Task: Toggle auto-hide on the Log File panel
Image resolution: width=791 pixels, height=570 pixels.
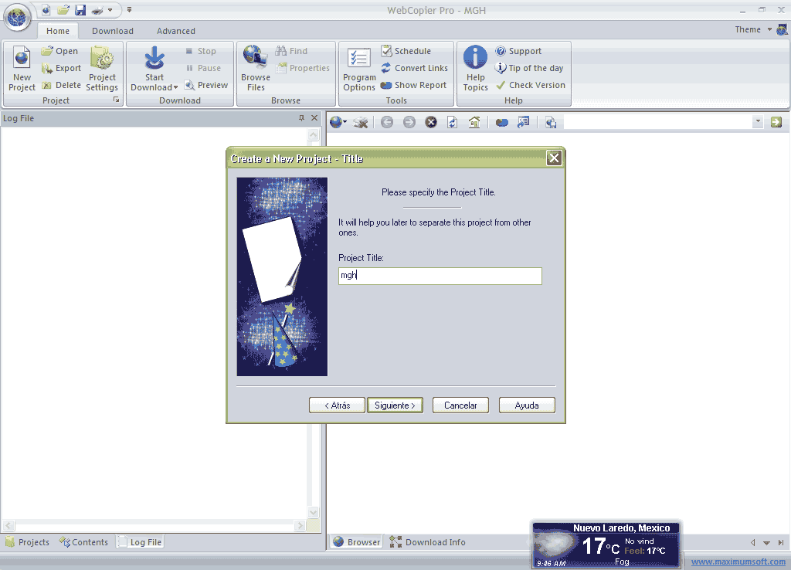Action: 303,117
